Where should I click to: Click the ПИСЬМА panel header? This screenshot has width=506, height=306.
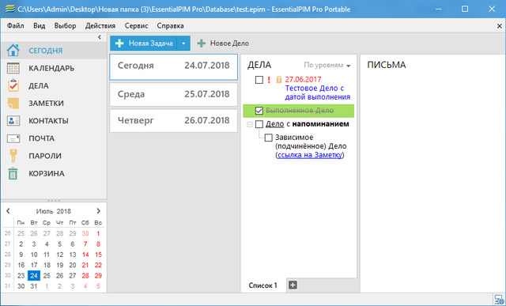click(387, 65)
